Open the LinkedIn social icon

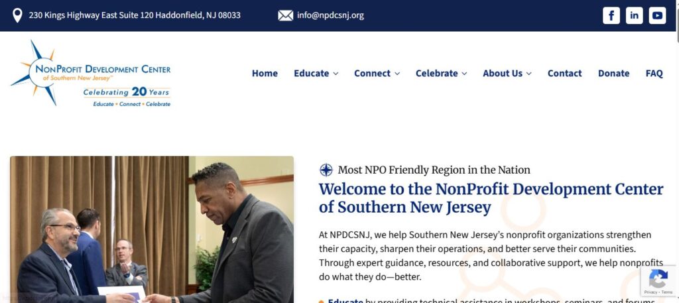[x=634, y=16]
